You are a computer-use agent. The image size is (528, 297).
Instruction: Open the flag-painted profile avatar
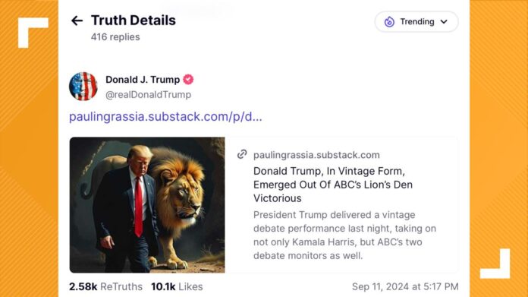tap(83, 87)
